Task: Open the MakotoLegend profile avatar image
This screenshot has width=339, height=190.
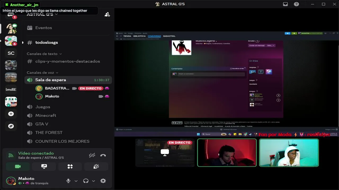Action: [181, 47]
